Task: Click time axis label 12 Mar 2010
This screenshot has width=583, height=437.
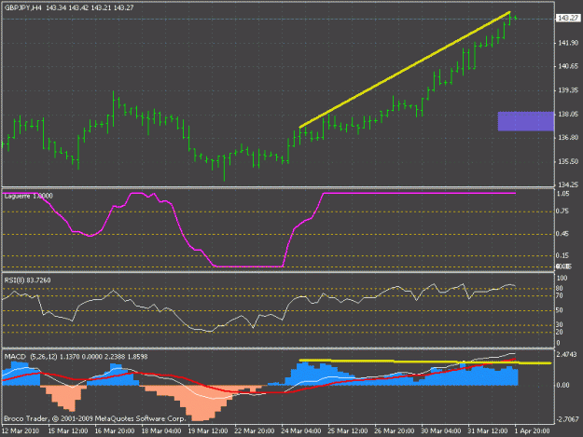Action: (21, 431)
